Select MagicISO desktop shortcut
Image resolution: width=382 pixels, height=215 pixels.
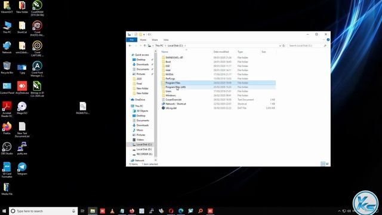coord(22,108)
